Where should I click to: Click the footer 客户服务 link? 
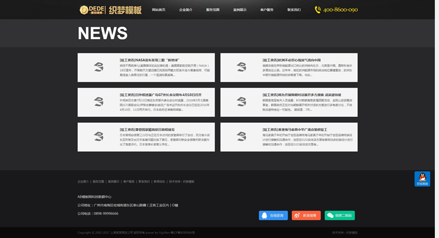click(x=129, y=182)
